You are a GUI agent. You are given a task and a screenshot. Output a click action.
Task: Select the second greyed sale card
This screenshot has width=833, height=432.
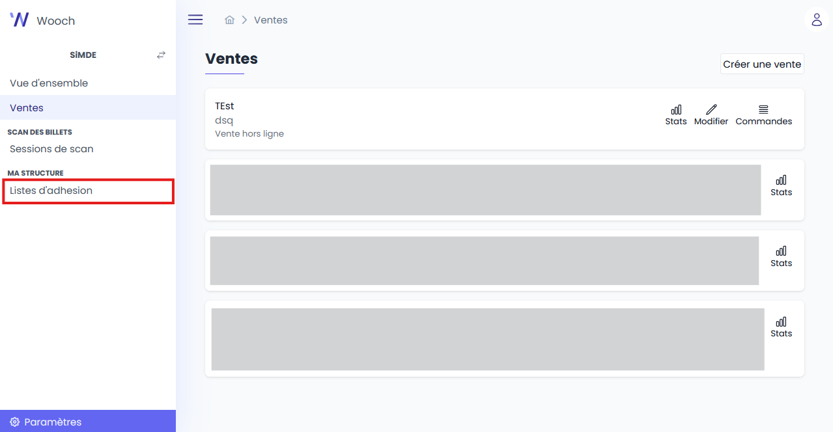point(485,190)
